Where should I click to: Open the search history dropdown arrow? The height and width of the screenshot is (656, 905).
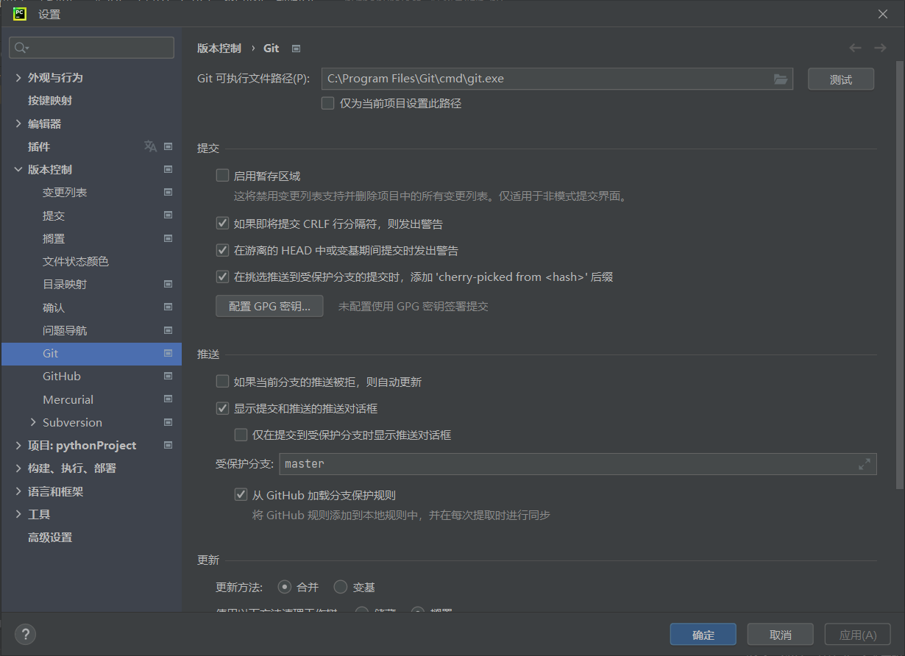(27, 49)
